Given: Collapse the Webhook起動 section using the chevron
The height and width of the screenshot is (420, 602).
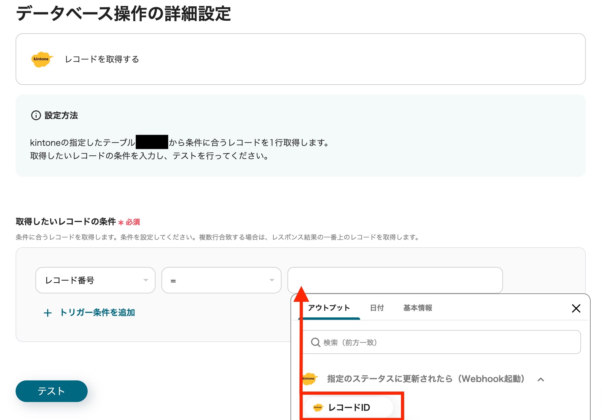Looking at the screenshot, I should [x=541, y=379].
